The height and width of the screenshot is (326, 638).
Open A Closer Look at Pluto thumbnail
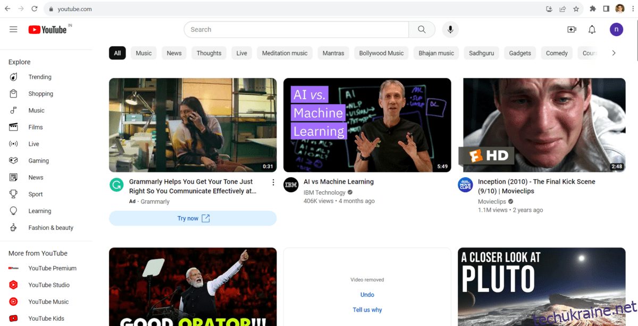(542, 287)
